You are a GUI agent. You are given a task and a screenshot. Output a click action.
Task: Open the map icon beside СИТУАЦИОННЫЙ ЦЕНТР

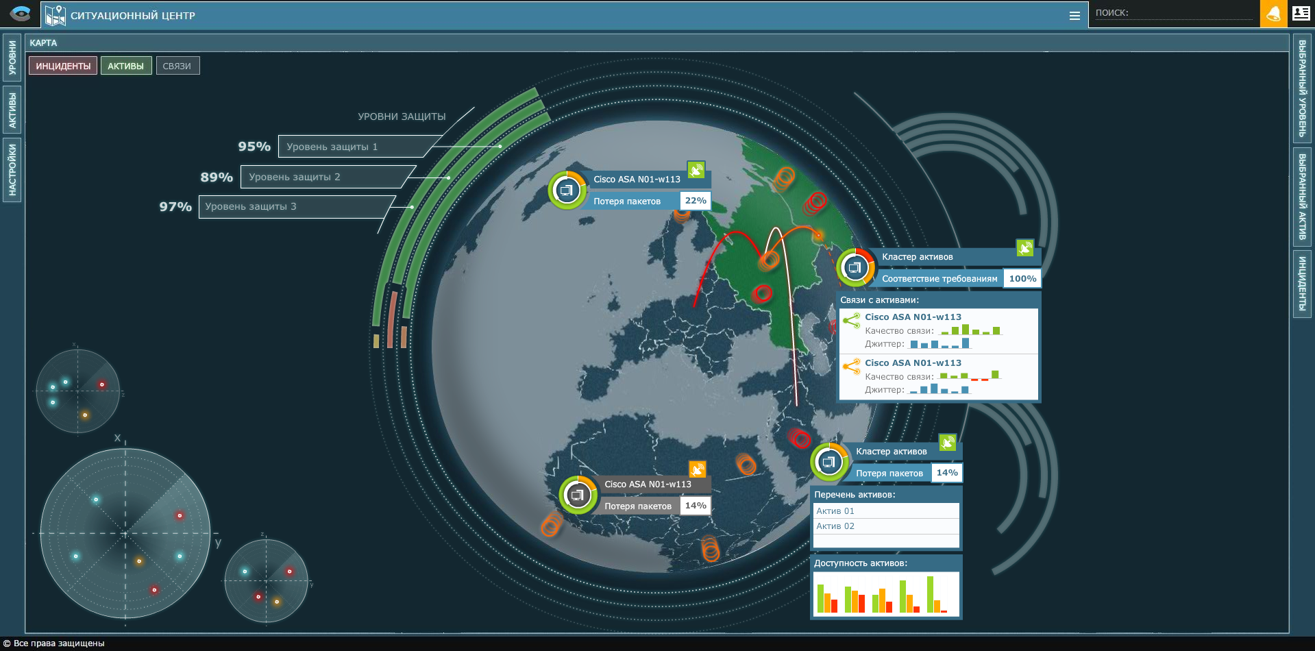pos(55,14)
